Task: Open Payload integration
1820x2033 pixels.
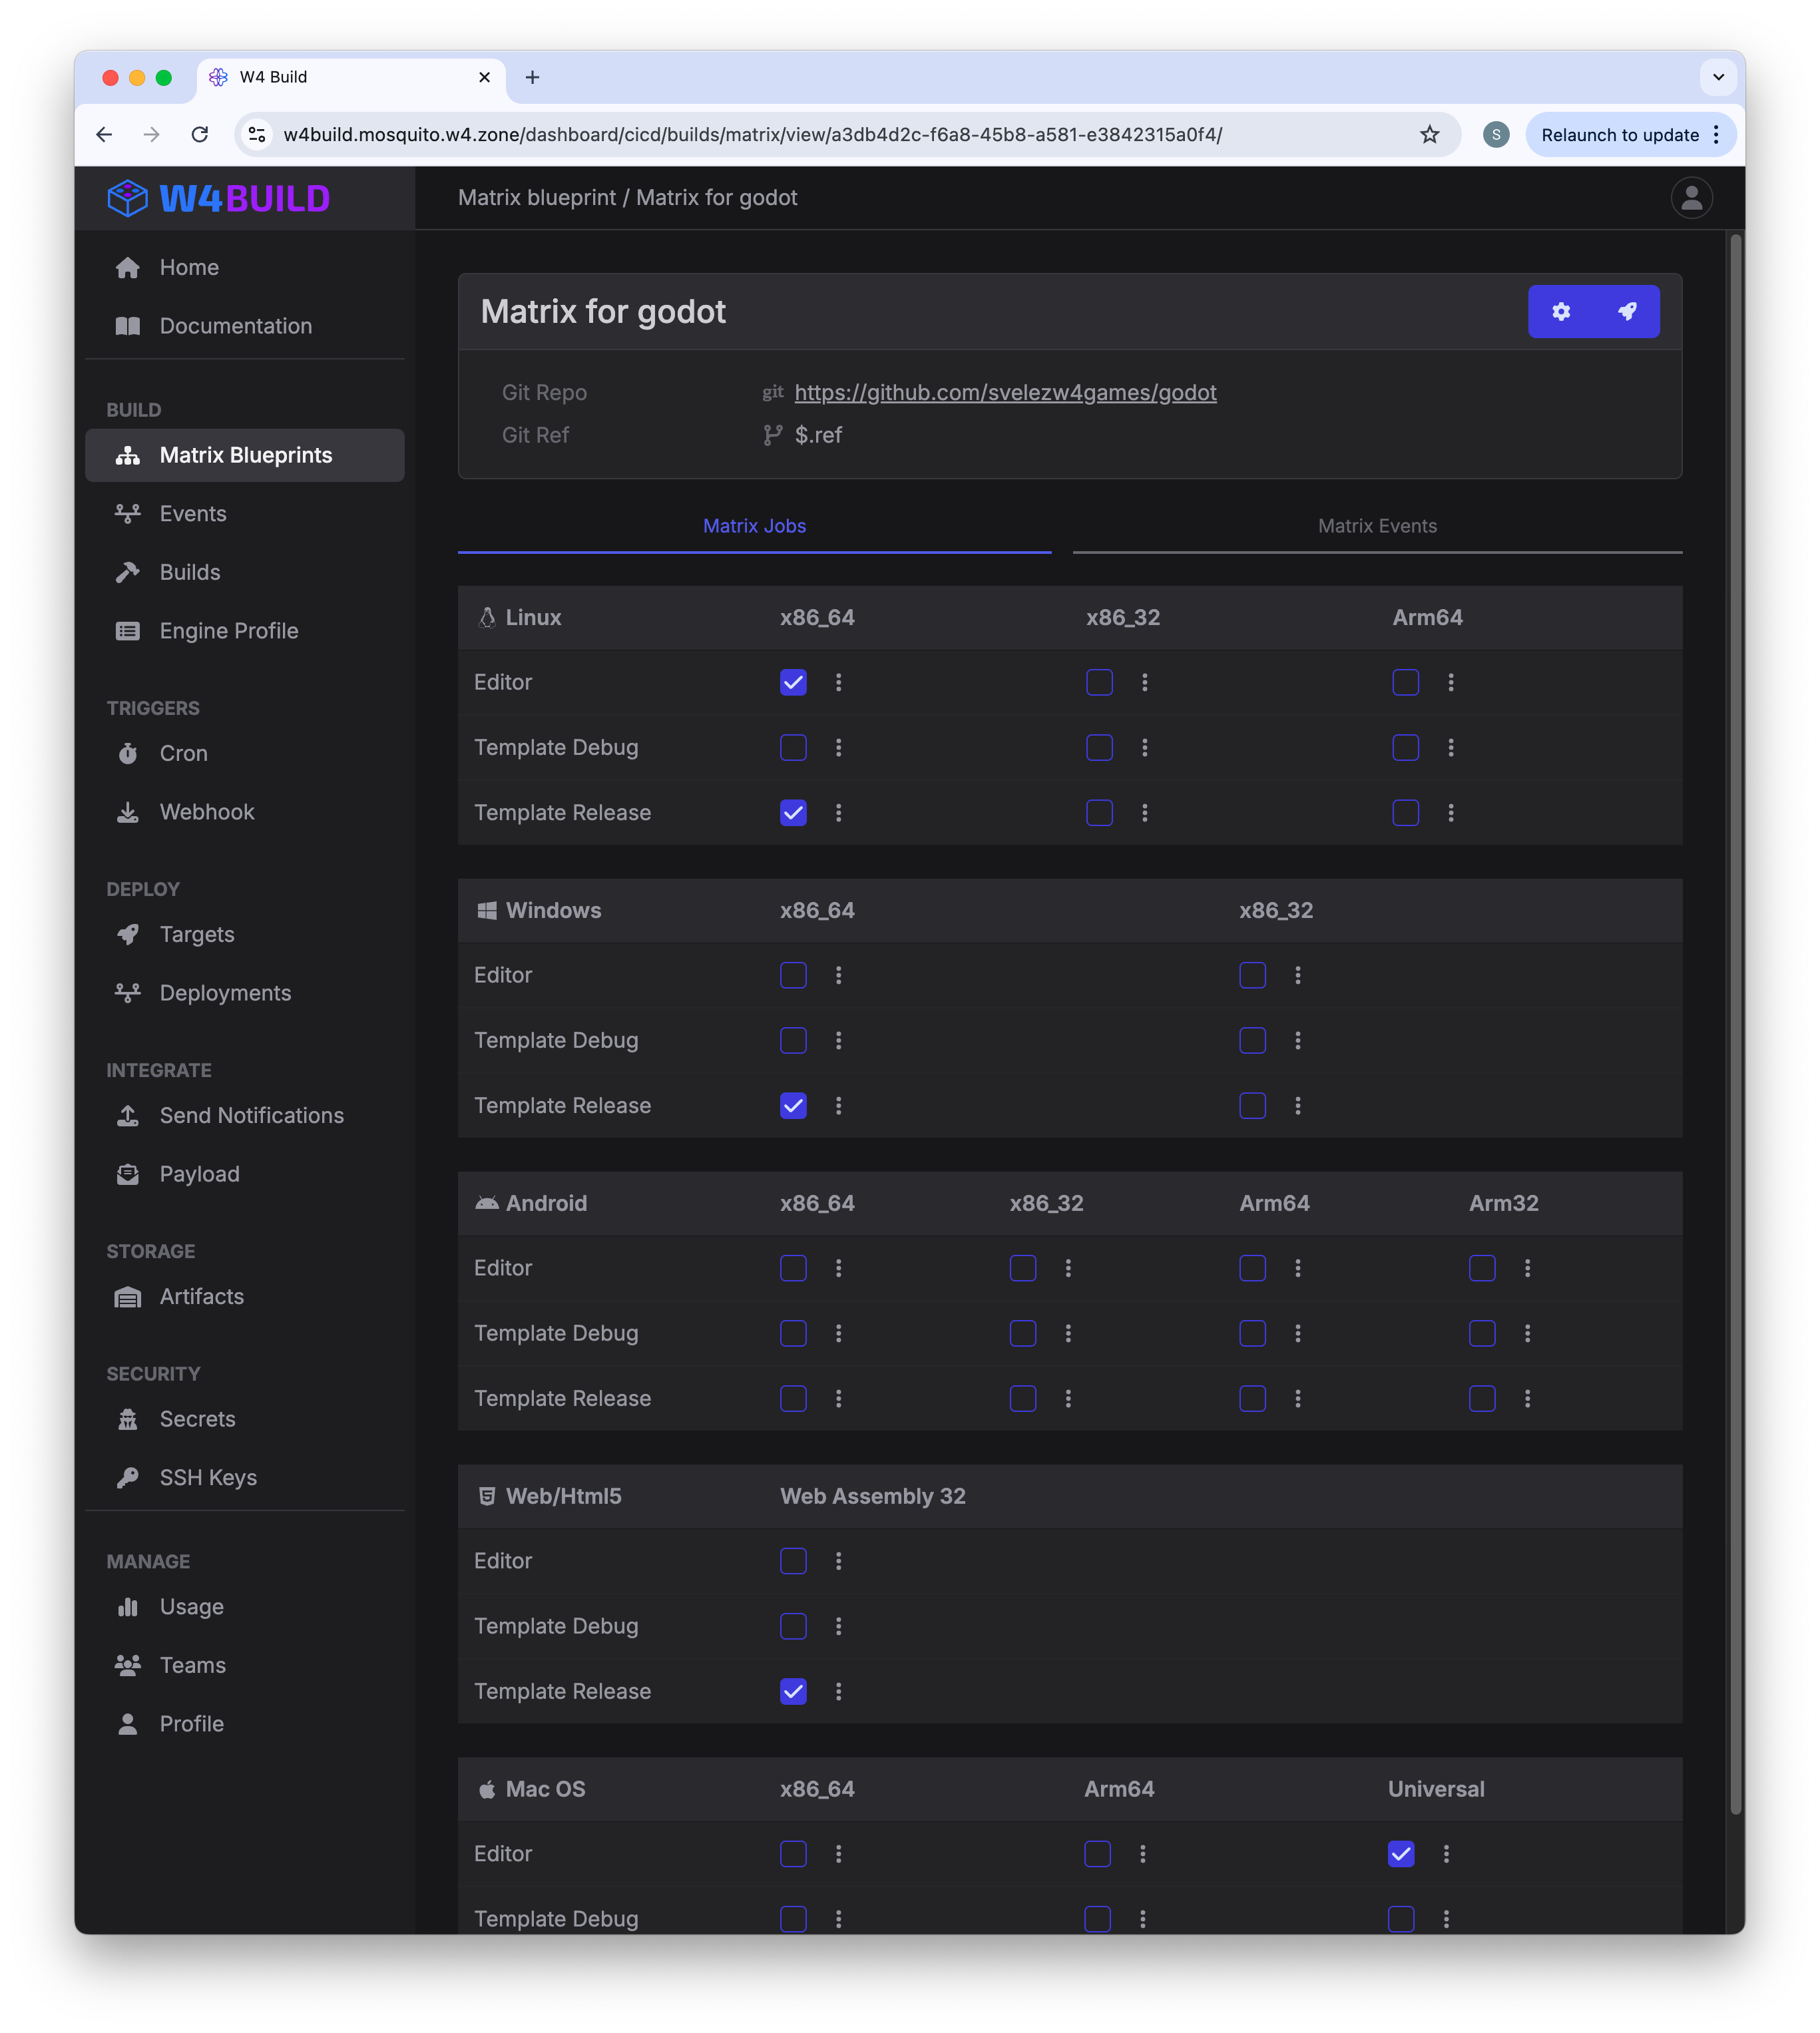Action: tap(245, 1174)
